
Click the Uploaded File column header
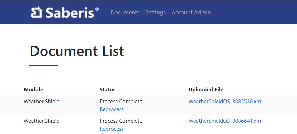coord(206,90)
